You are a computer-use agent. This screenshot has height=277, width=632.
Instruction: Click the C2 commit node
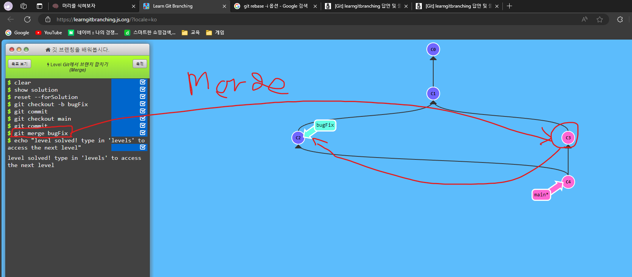[x=298, y=138]
